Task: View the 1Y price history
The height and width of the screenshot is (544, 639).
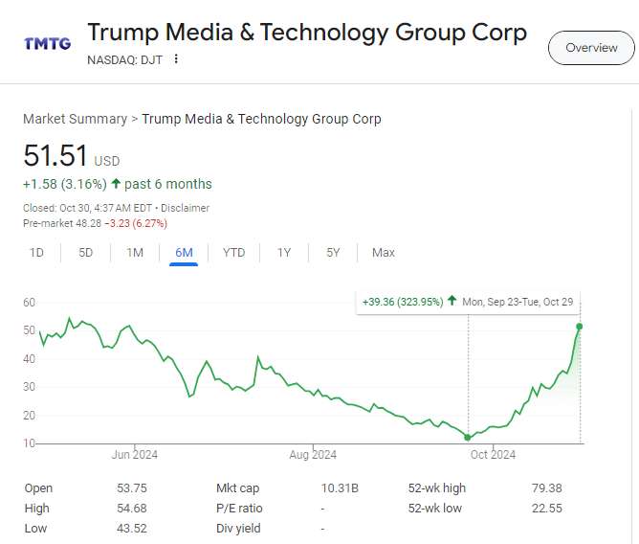Action: (284, 253)
